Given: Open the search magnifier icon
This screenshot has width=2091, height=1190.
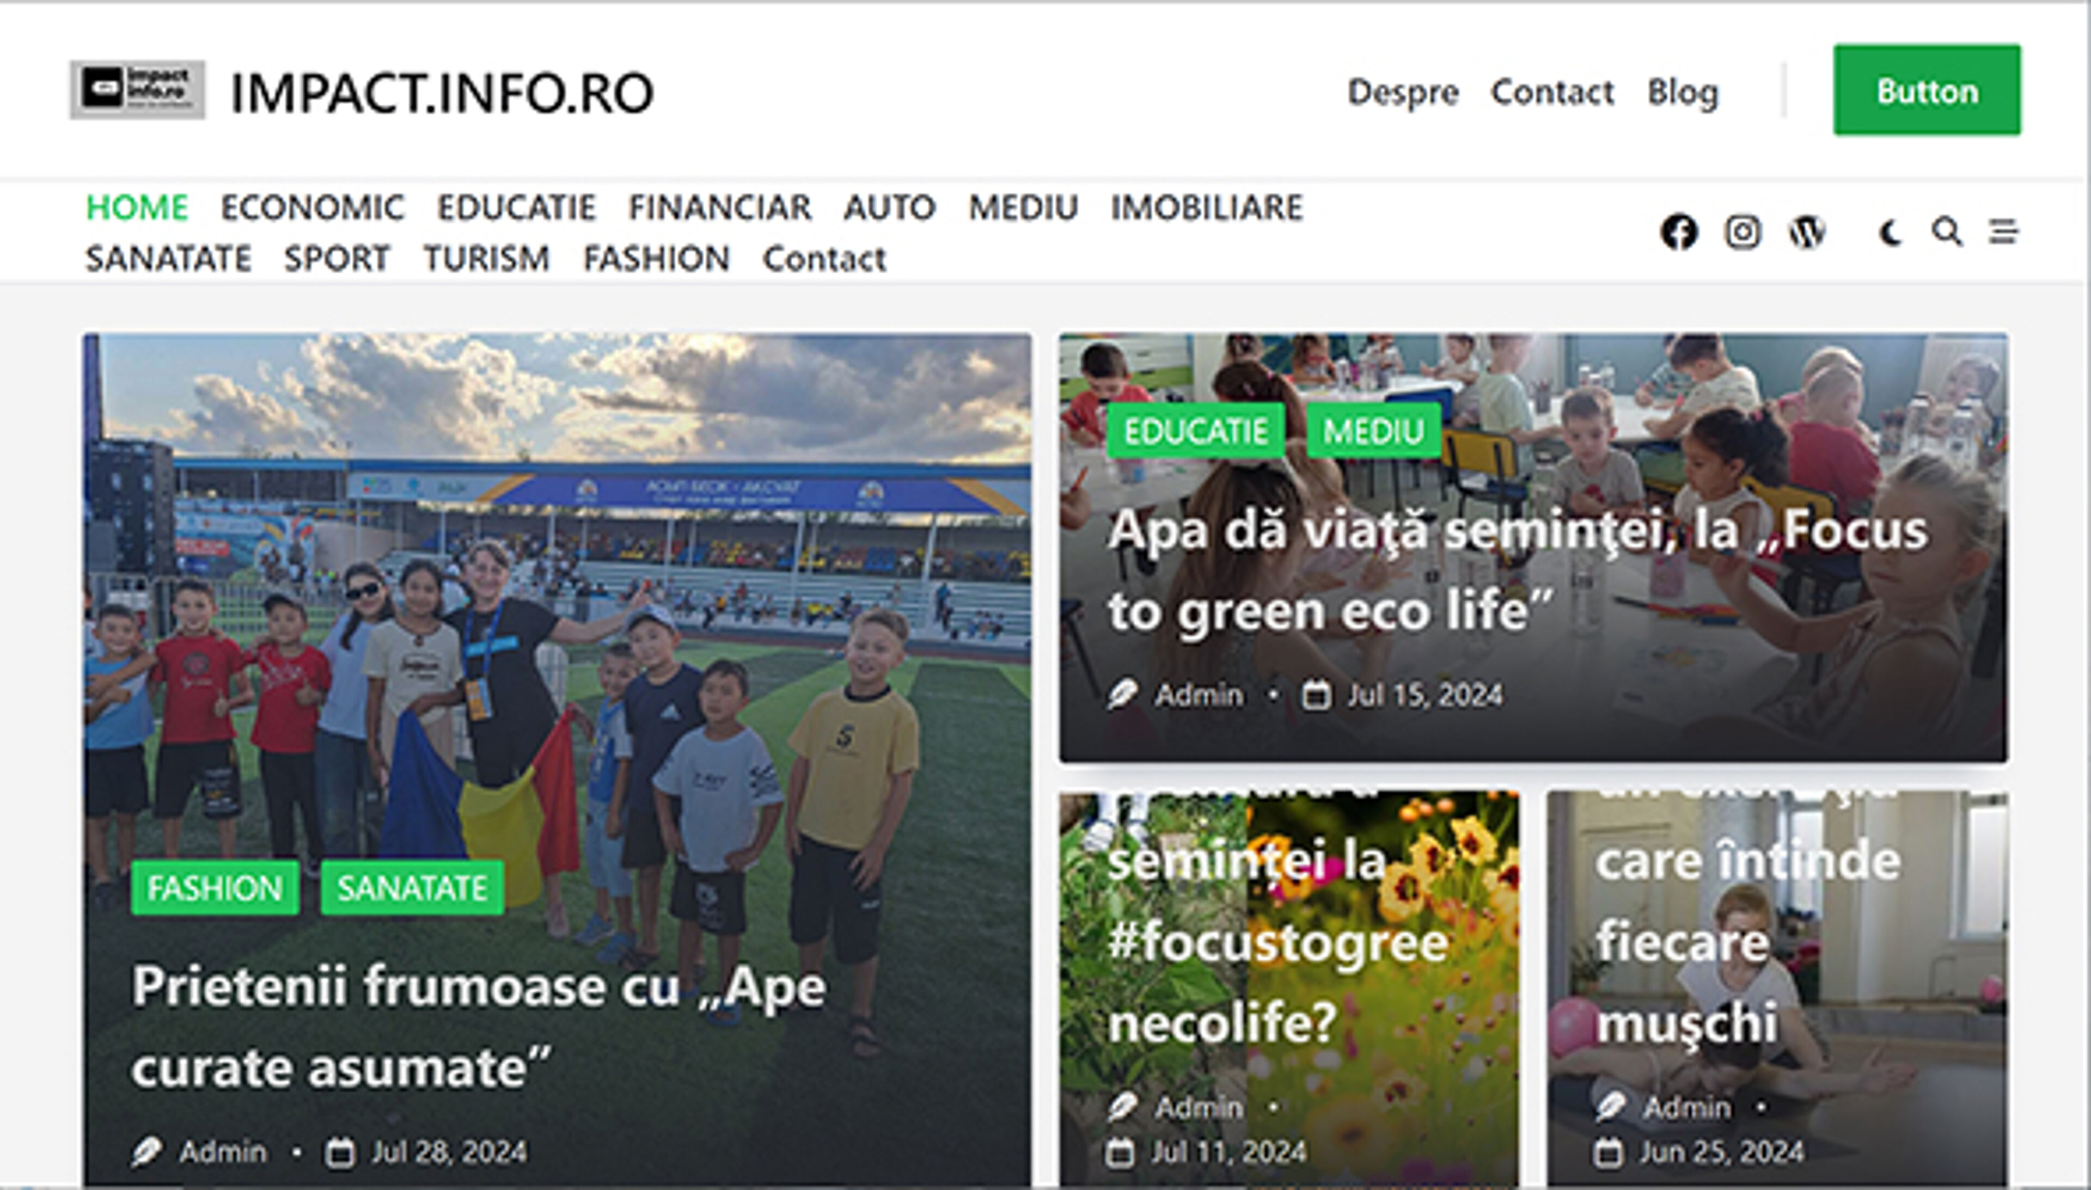Looking at the screenshot, I should click(1946, 232).
